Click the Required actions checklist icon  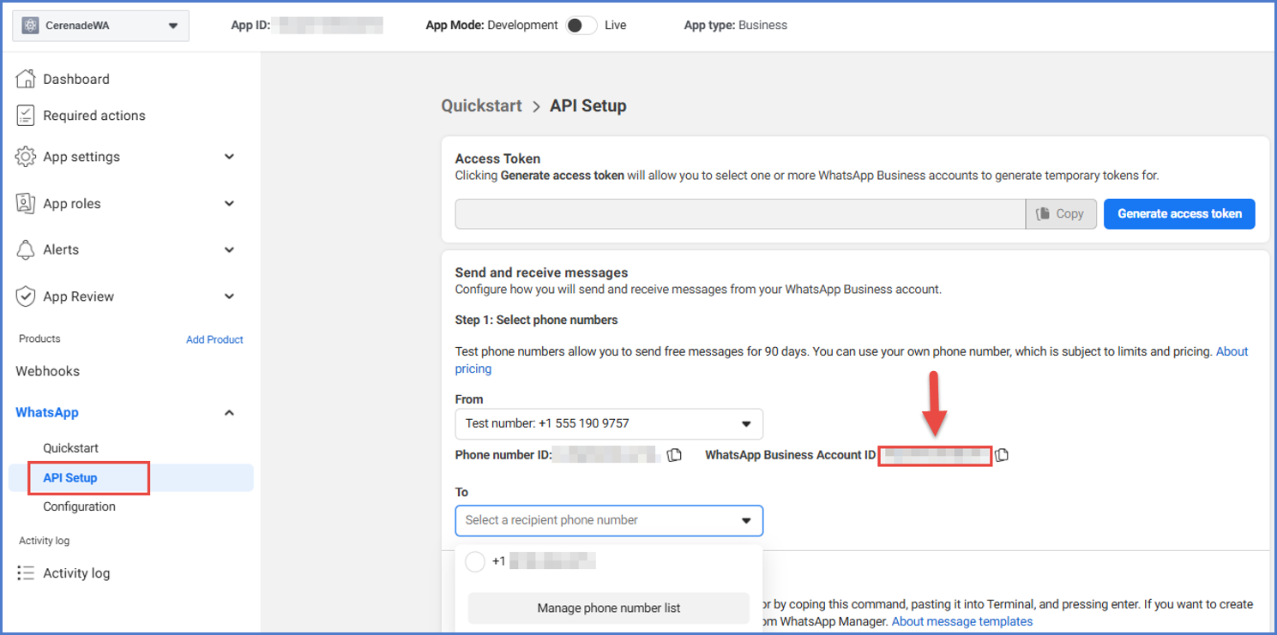[x=26, y=116]
